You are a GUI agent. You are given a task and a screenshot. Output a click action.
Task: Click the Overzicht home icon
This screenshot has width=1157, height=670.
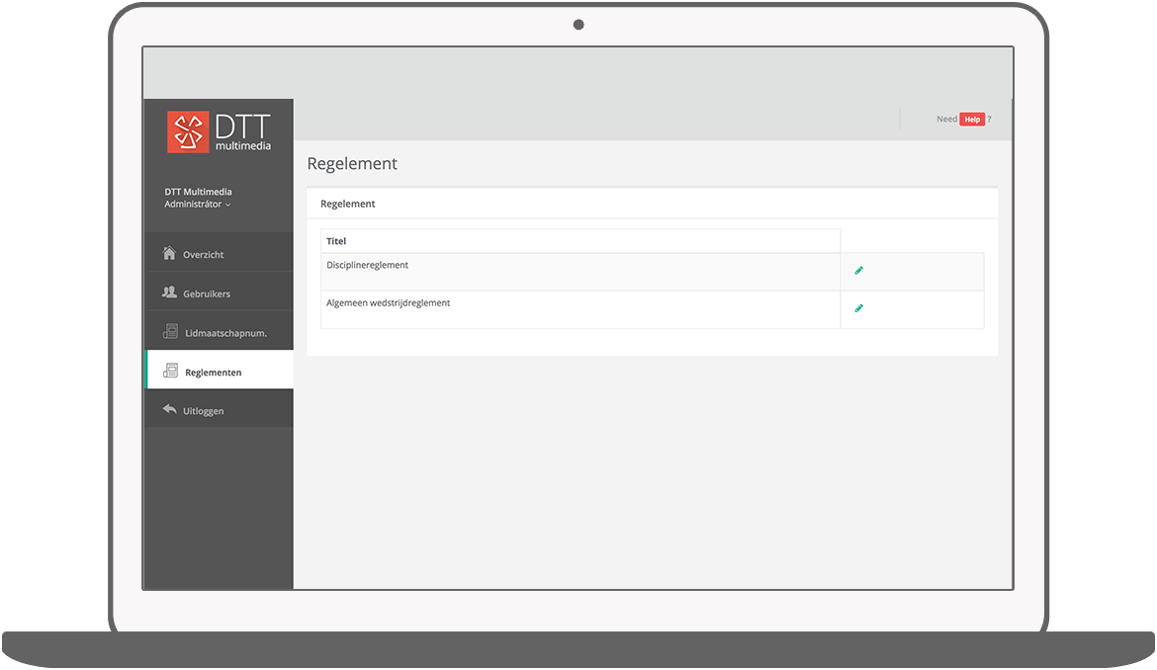point(169,254)
